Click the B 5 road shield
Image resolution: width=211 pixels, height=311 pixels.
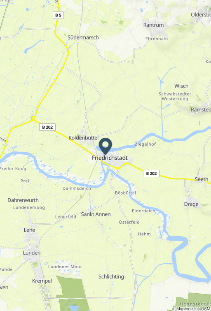(x=58, y=15)
